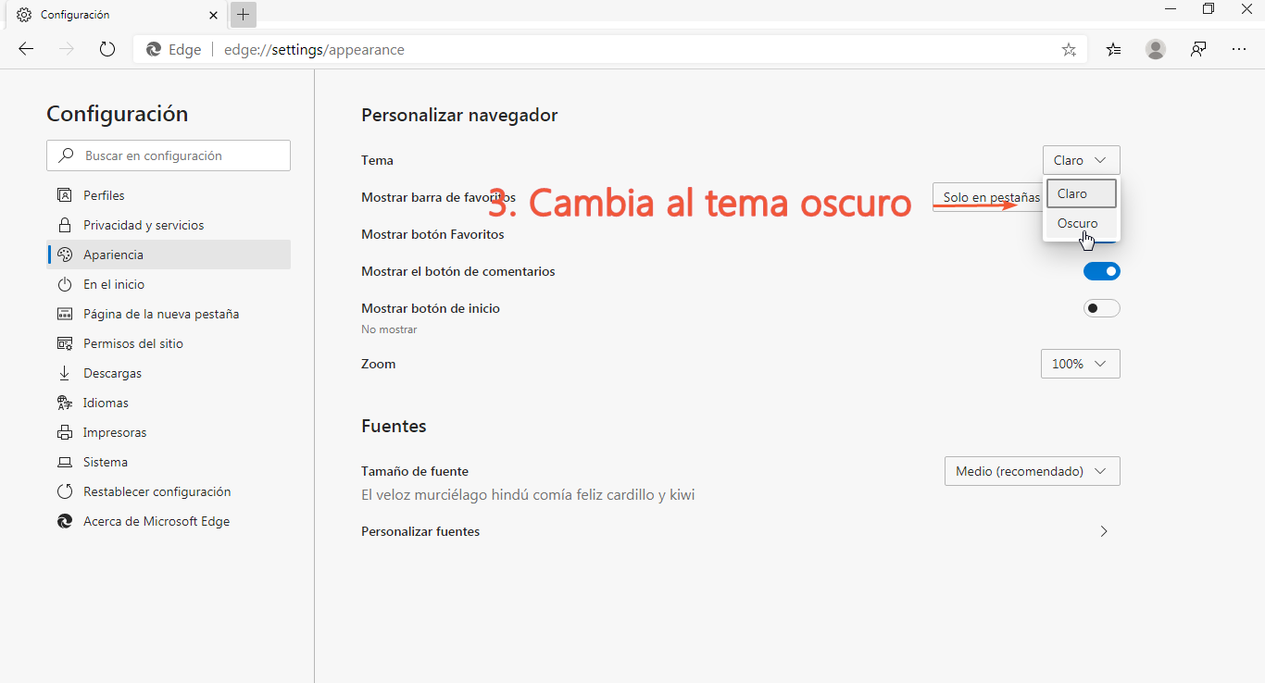This screenshot has height=683, width=1265.
Task: Open Permisos del sitio settings
Action: [x=169, y=343]
